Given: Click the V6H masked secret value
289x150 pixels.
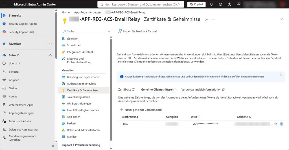Looking at the screenshot, I should coord(205,124).
